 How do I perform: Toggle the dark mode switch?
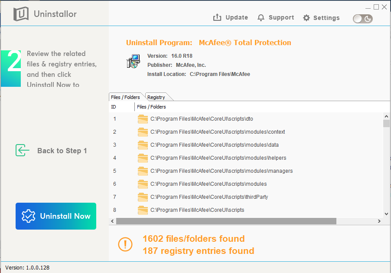tap(362, 19)
